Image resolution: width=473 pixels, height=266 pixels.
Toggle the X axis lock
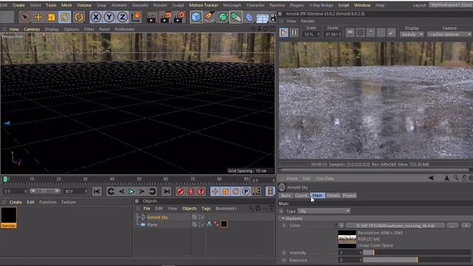tap(95, 17)
